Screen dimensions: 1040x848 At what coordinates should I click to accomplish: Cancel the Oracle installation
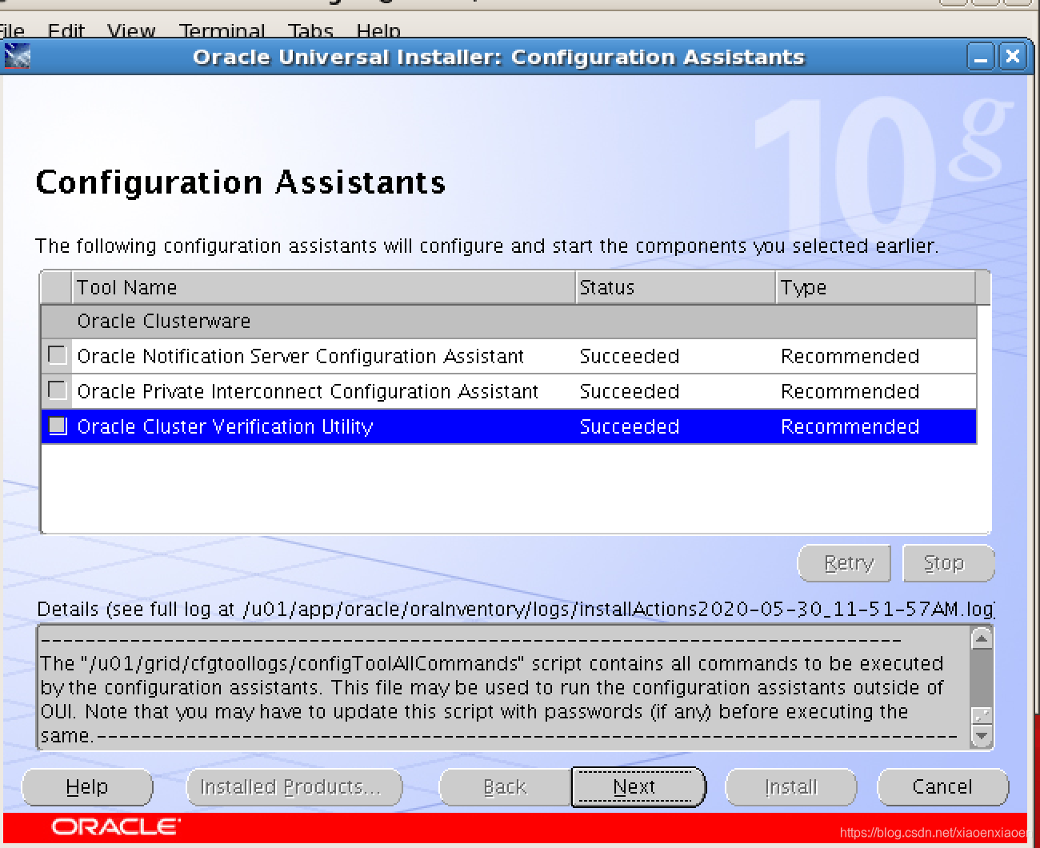(942, 787)
